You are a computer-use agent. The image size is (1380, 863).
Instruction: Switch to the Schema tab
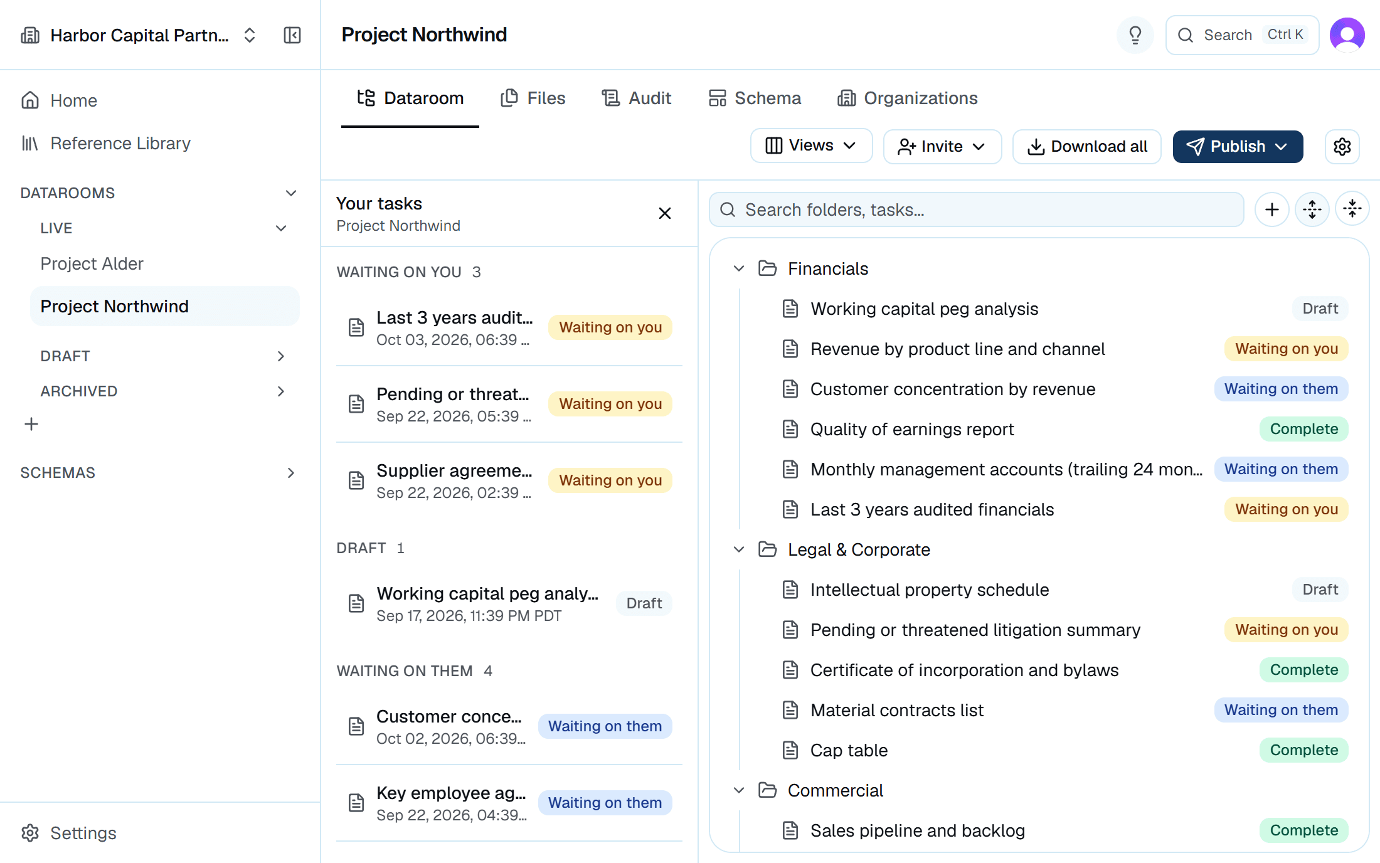pos(755,98)
